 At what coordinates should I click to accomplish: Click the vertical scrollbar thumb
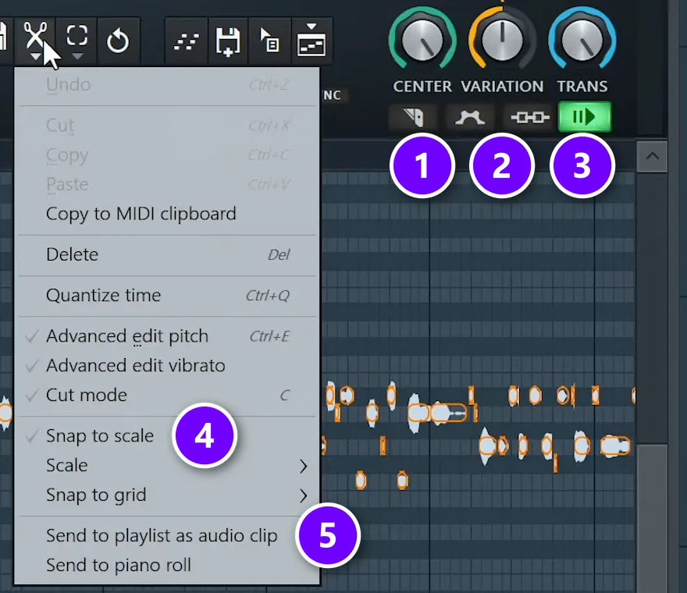pos(652,519)
